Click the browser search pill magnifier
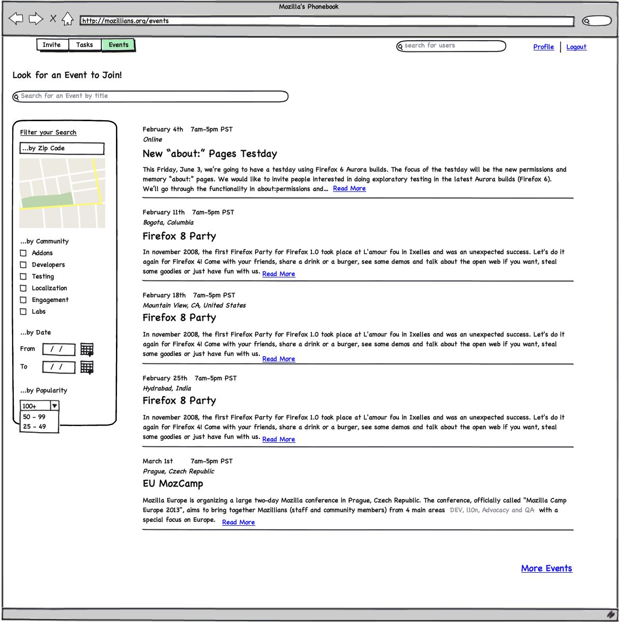Screen dimensions: 619x622 pyautogui.click(x=587, y=21)
